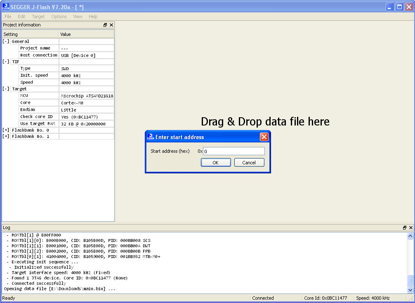This screenshot has width=415, height=303.
Task: Close the Project information panel
Action: click(x=111, y=25)
